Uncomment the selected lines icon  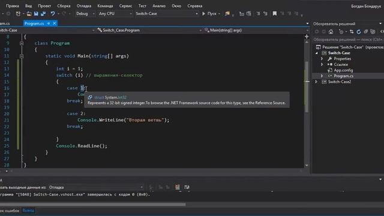click(x=265, y=14)
